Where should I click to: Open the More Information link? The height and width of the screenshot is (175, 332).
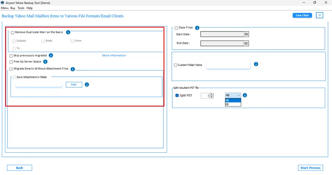(x=114, y=55)
